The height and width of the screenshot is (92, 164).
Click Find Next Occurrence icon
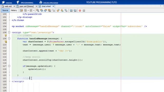[46, 10]
